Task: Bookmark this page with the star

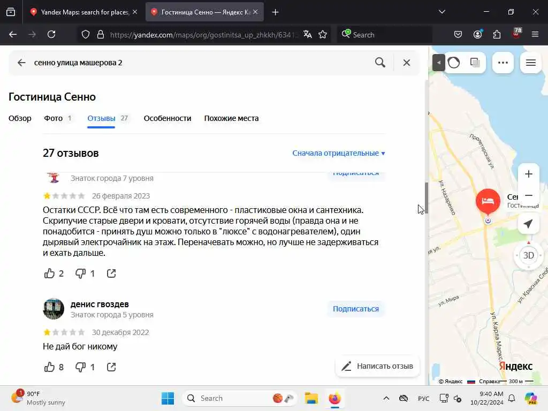Action: click(x=323, y=34)
